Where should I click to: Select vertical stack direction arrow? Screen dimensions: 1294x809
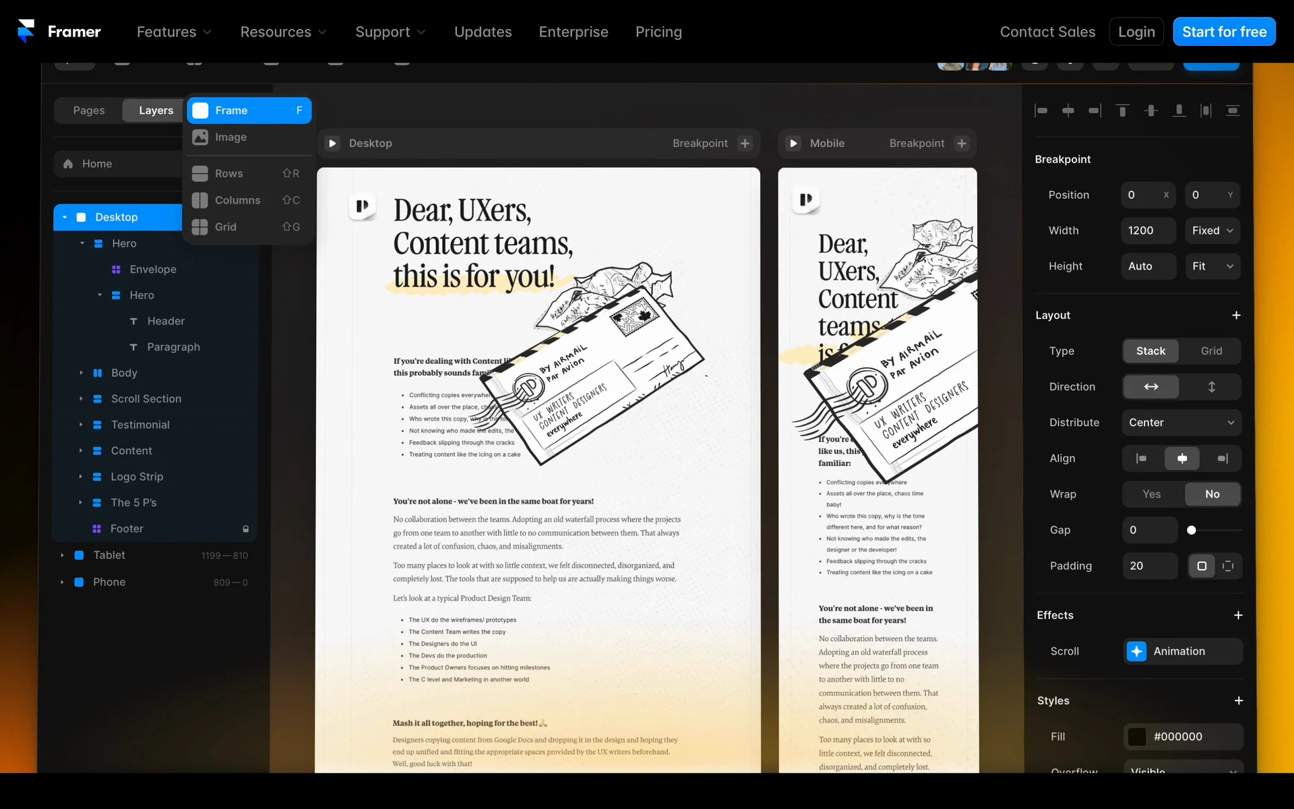coord(1211,387)
